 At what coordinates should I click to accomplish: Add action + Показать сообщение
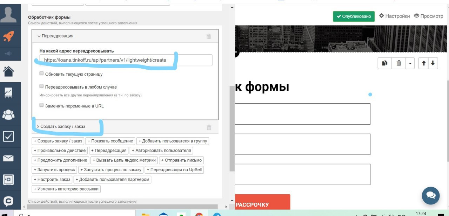pyautogui.click(x=110, y=141)
